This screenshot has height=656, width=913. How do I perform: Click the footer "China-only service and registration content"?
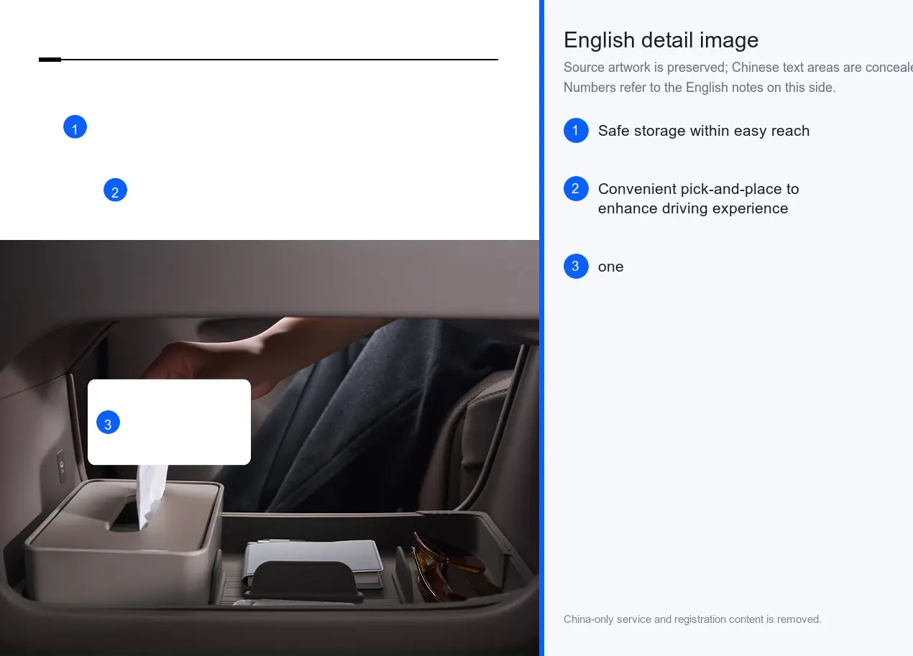coord(692,619)
